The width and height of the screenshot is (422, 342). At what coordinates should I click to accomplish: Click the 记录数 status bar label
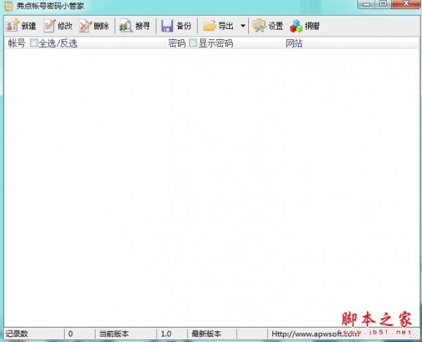point(17,334)
